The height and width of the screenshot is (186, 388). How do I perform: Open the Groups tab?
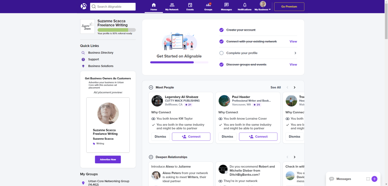point(208,6)
